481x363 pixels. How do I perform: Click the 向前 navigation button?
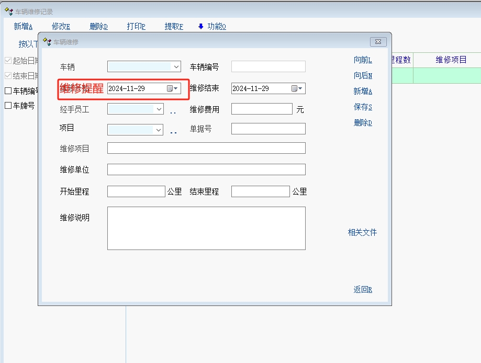tap(363, 60)
